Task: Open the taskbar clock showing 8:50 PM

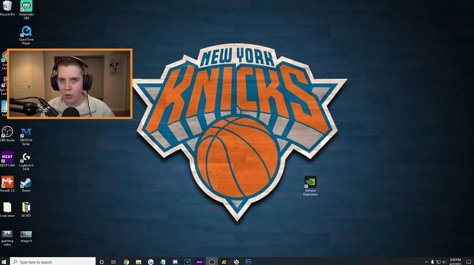Action: coord(455,262)
